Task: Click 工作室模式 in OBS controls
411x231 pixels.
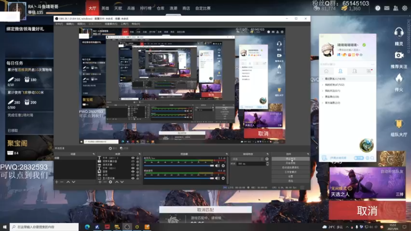Action: tap(290, 172)
